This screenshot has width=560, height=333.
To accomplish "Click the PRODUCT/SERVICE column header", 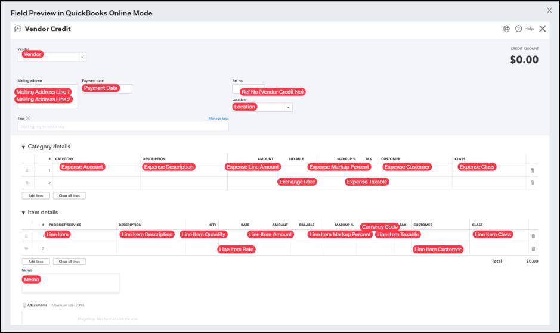I will [65, 225].
